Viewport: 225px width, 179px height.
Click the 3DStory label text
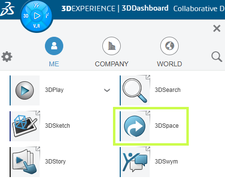tap(56, 162)
